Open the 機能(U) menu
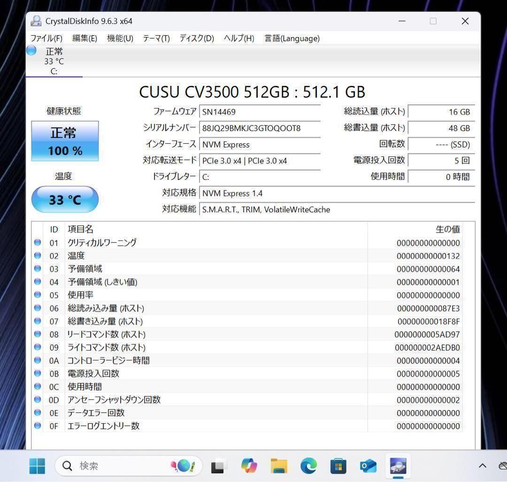The image size is (507, 482). [x=120, y=39]
